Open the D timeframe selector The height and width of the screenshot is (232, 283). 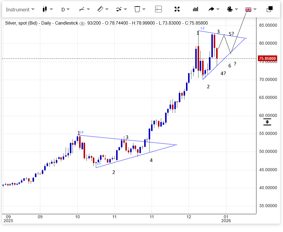pyautogui.click(x=65, y=9)
